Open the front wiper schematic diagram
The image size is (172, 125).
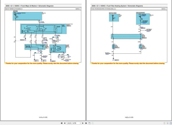pyautogui.click(x=43, y=36)
